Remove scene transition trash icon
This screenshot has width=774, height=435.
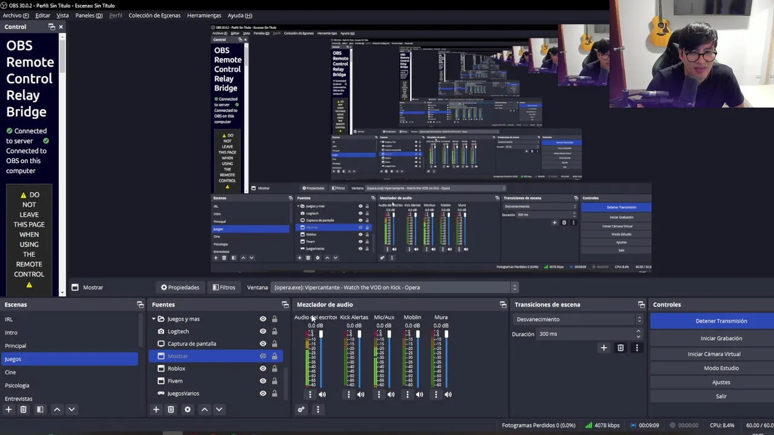pyautogui.click(x=620, y=348)
